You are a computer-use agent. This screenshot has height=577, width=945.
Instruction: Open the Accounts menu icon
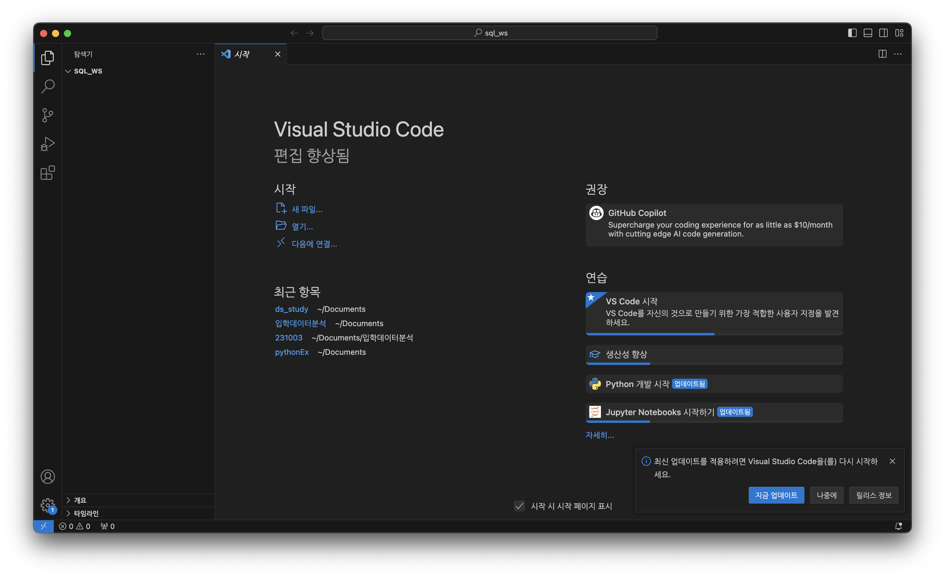(x=47, y=477)
